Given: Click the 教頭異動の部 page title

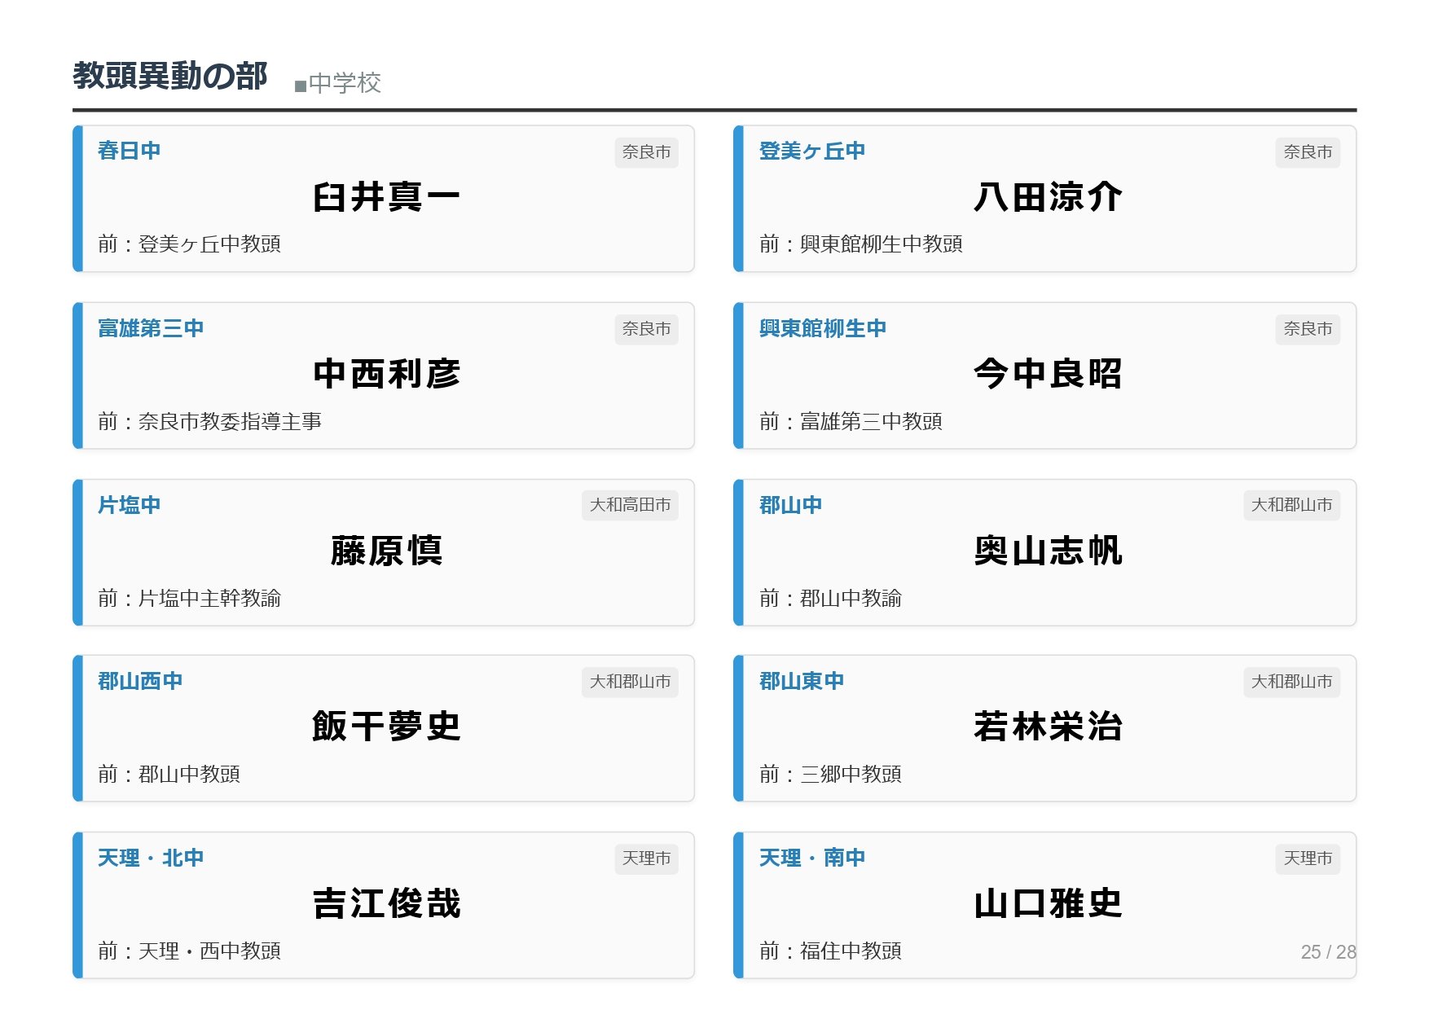Looking at the screenshot, I should 170,76.
